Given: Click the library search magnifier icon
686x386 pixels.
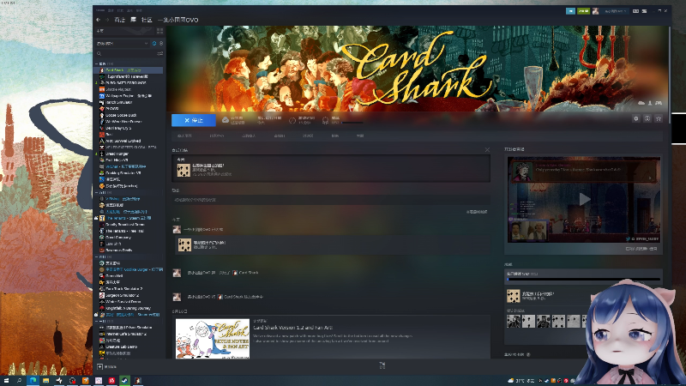Looking at the screenshot, I should (x=99, y=53).
